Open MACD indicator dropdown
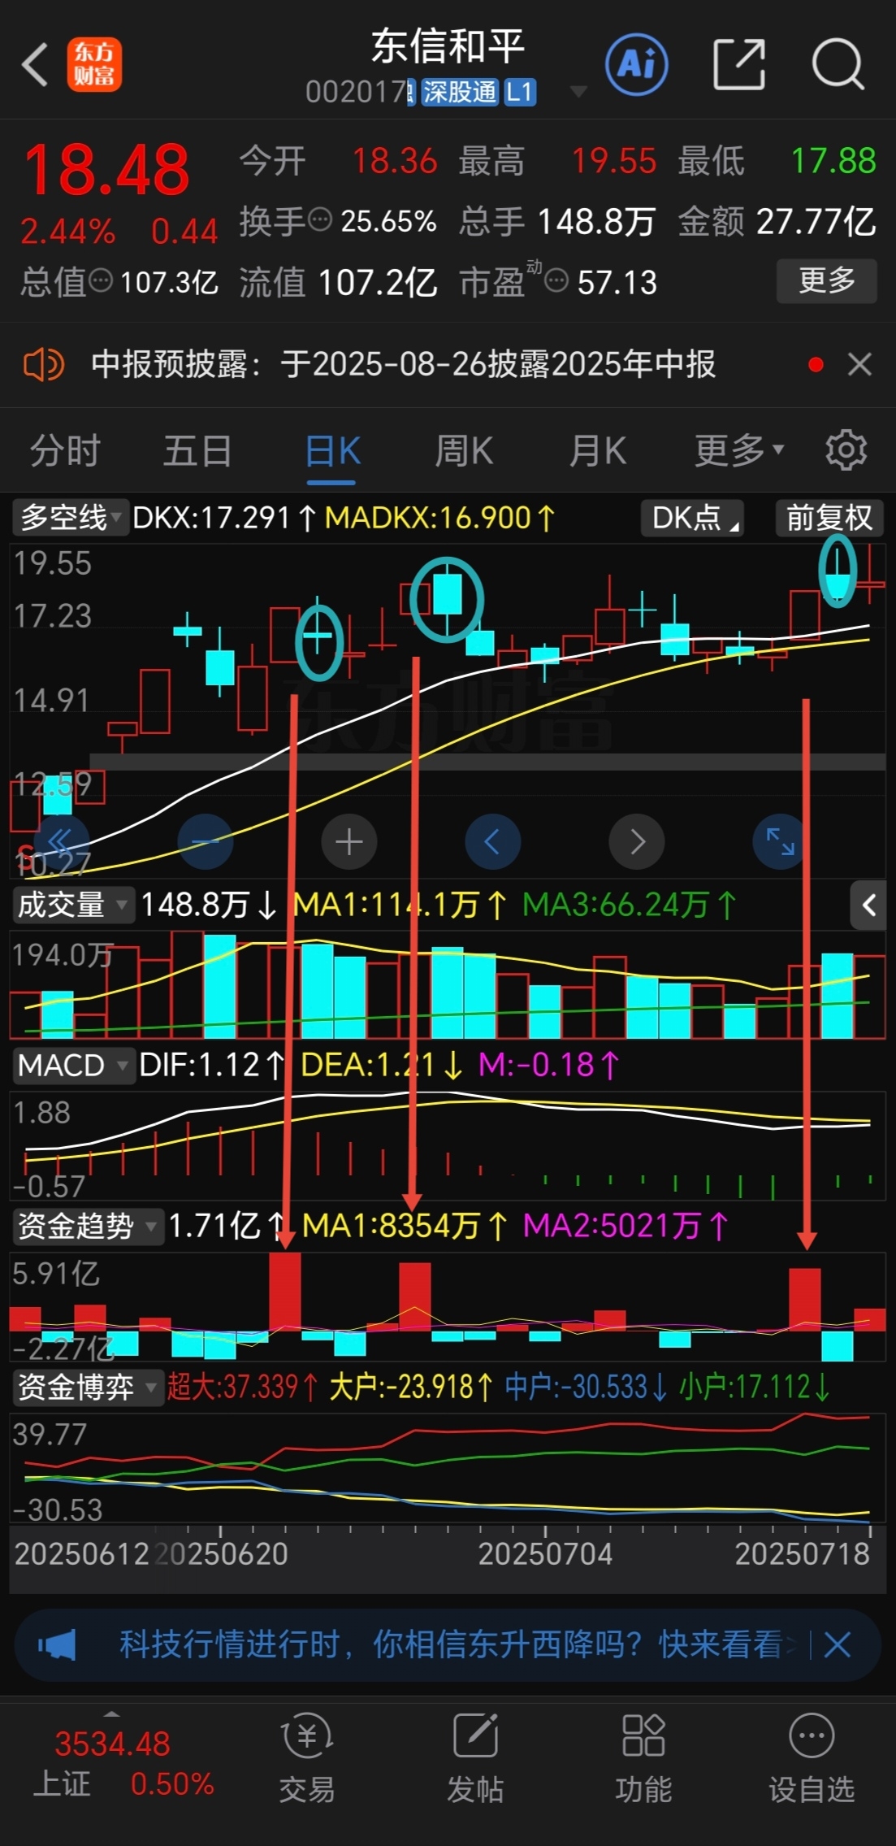The height and width of the screenshot is (1846, 896). coord(73,1065)
